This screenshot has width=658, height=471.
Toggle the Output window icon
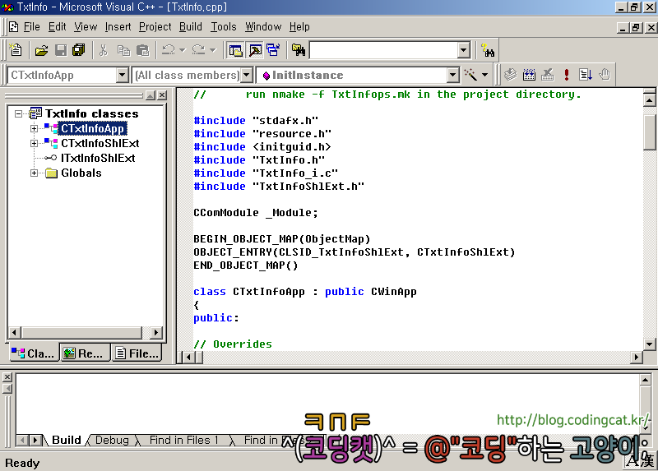(255, 50)
